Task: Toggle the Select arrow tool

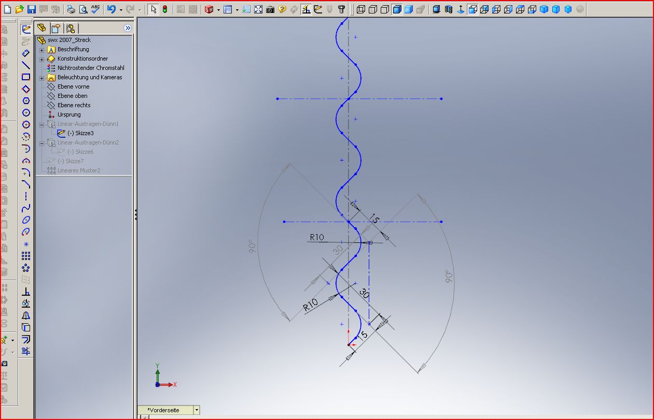Action: click(x=154, y=9)
